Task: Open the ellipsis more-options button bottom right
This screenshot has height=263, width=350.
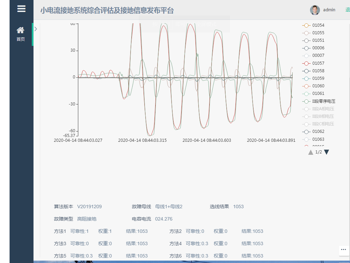Action: pos(343,250)
